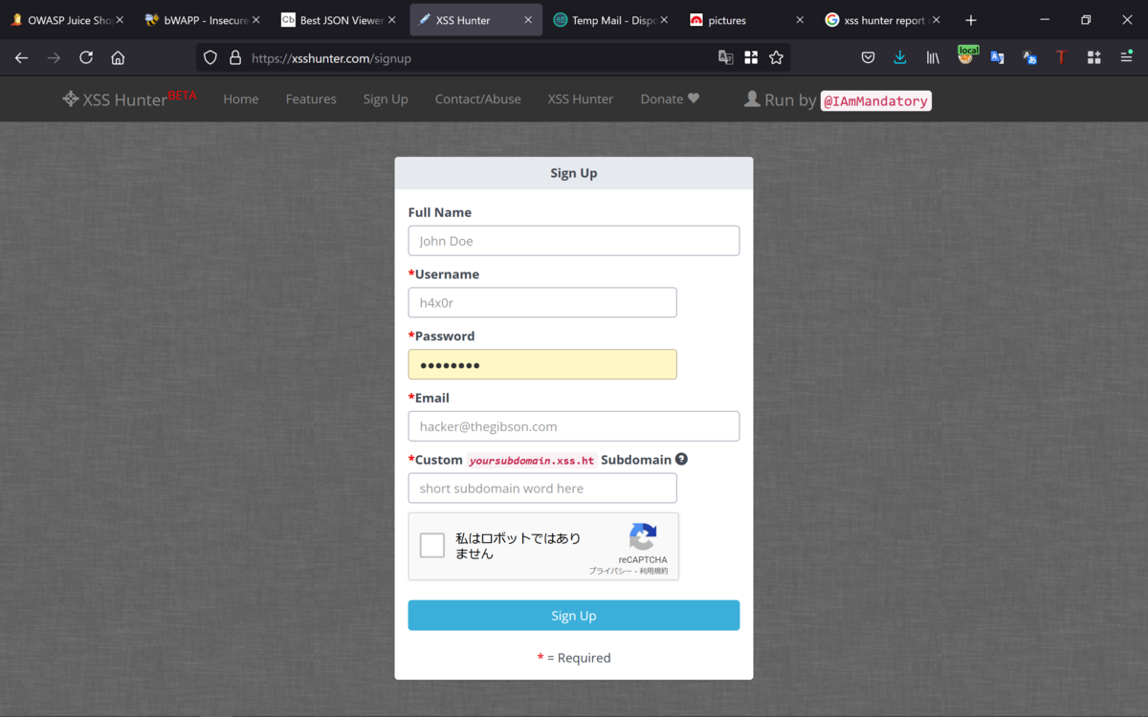
Task: Close the Temp Mail tab
Action: (x=665, y=20)
